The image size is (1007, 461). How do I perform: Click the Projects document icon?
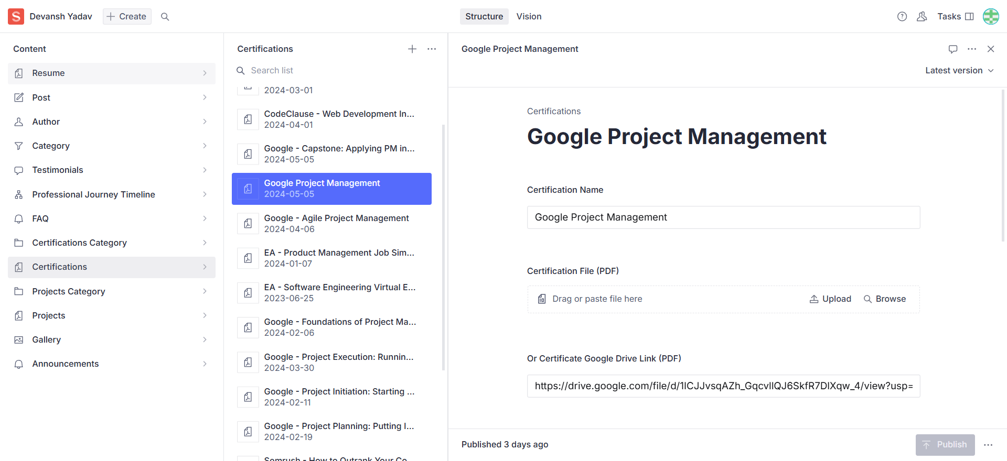click(19, 315)
